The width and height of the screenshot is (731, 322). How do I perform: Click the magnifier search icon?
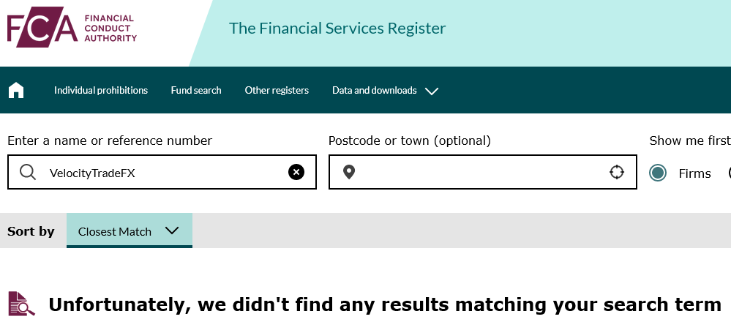pyautogui.click(x=28, y=173)
